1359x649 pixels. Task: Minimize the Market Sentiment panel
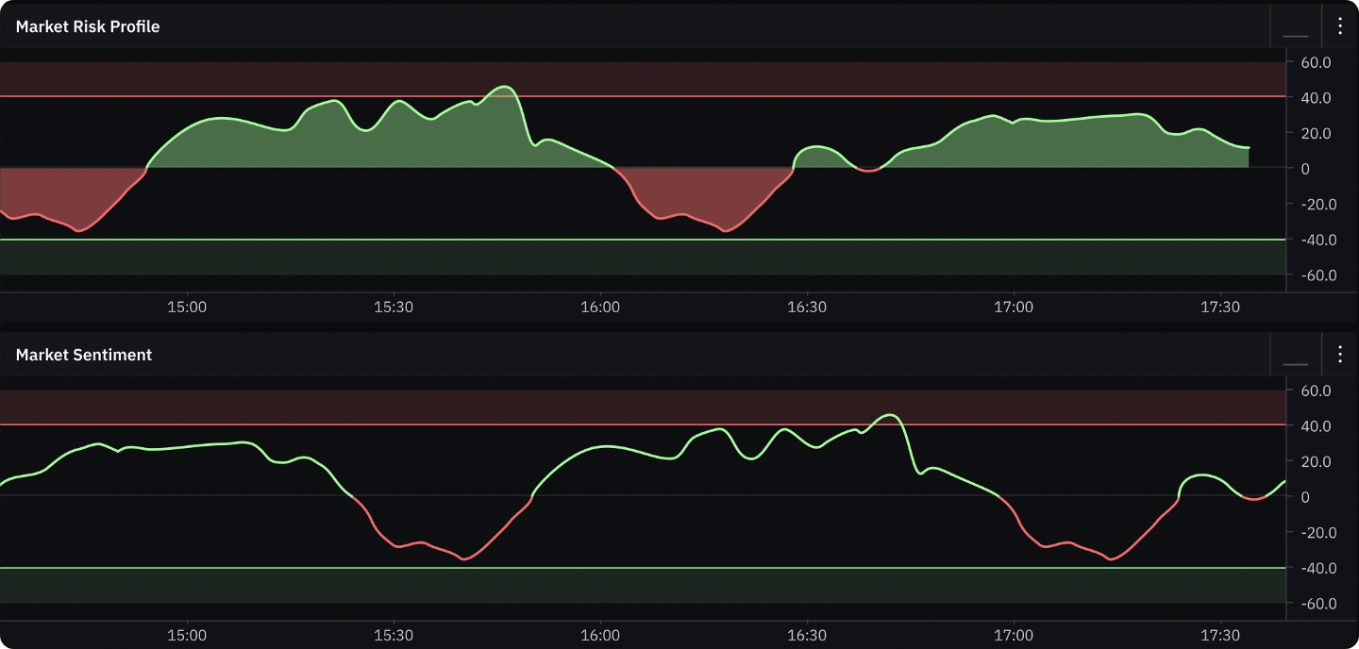pos(1296,356)
